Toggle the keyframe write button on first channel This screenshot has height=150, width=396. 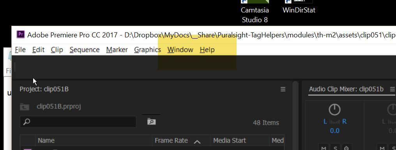[x=347, y=148]
